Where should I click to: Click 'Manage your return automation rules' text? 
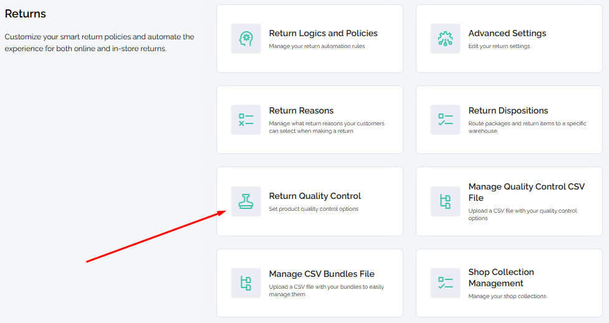[317, 46]
